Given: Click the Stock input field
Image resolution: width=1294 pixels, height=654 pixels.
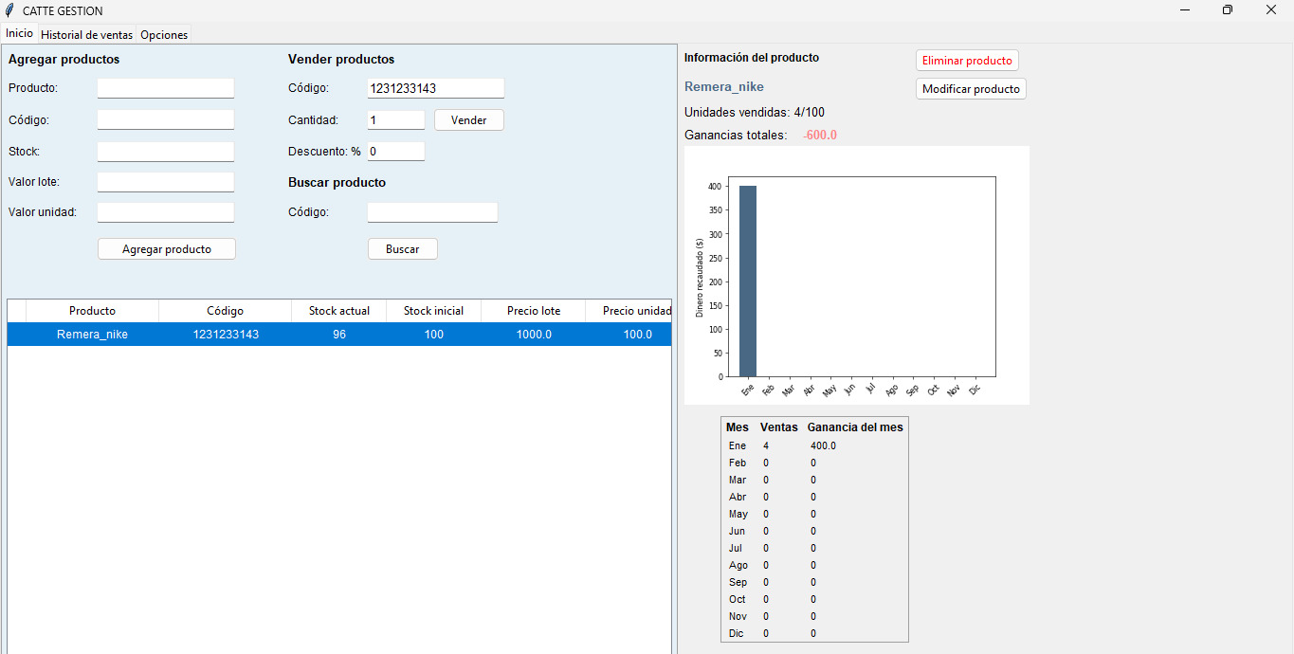Looking at the screenshot, I should pos(165,152).
